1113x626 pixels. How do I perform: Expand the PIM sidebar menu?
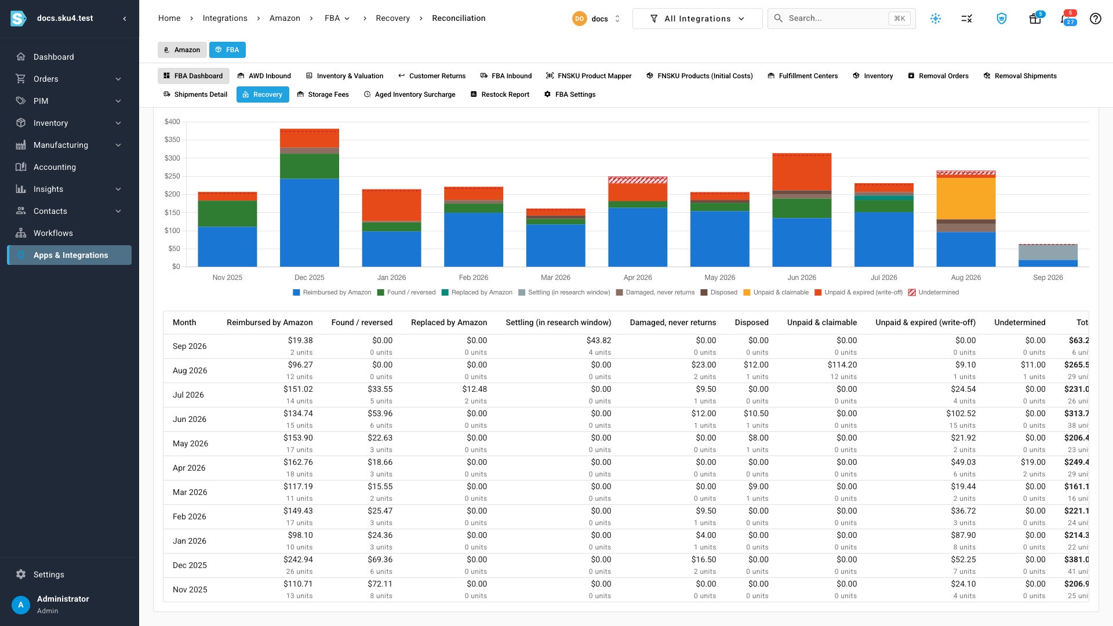(x=69, y=101)
